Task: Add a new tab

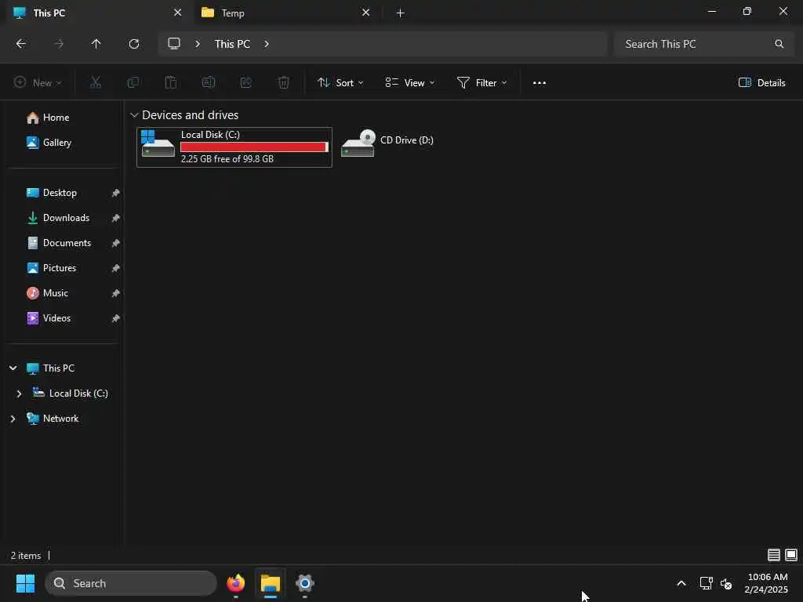Action: coord(401,13)
